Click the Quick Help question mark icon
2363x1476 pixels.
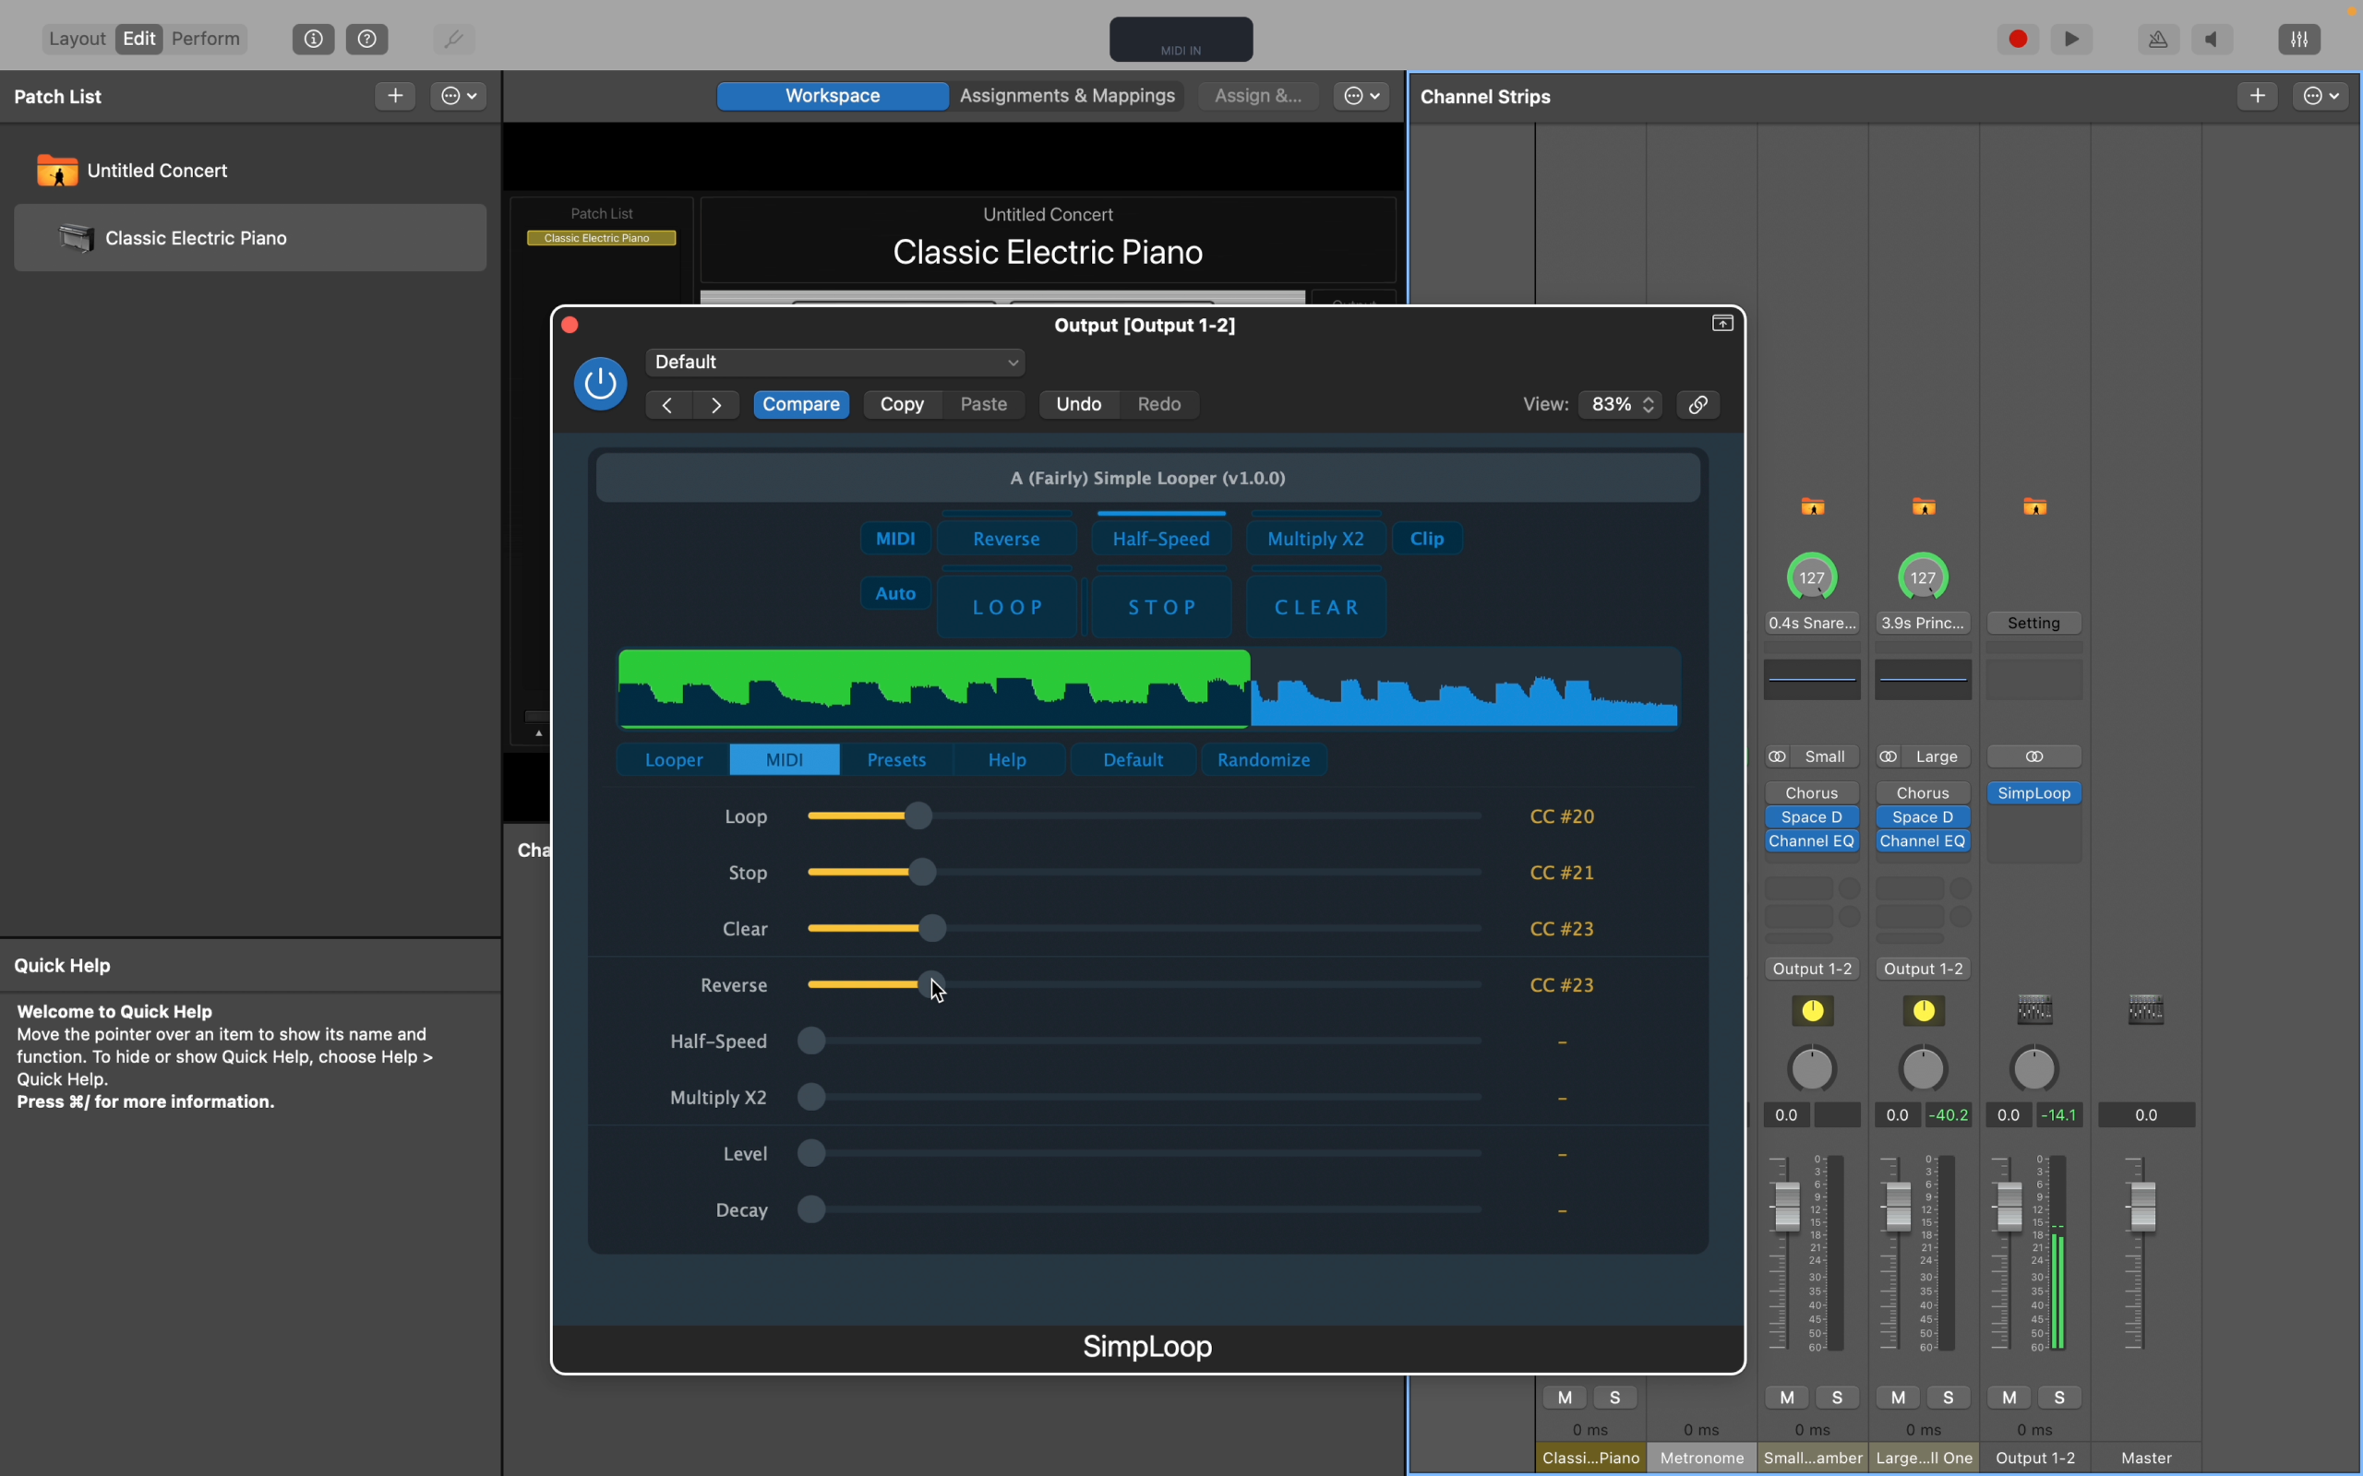[x=367, y=39]
